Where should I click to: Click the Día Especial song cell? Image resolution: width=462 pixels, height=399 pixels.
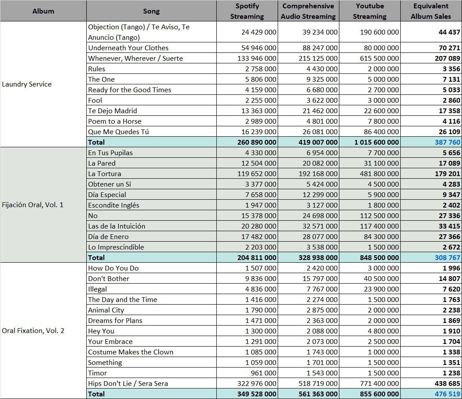(x=152, y=194)
